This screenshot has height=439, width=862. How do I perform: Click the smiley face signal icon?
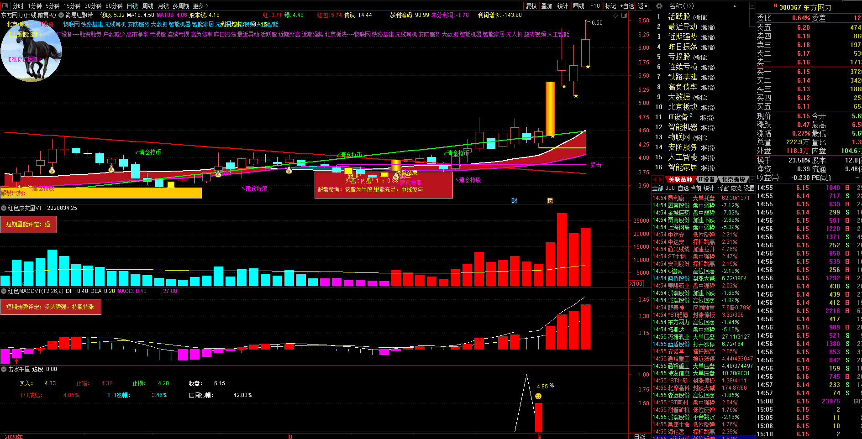click(x=538, y=396)
